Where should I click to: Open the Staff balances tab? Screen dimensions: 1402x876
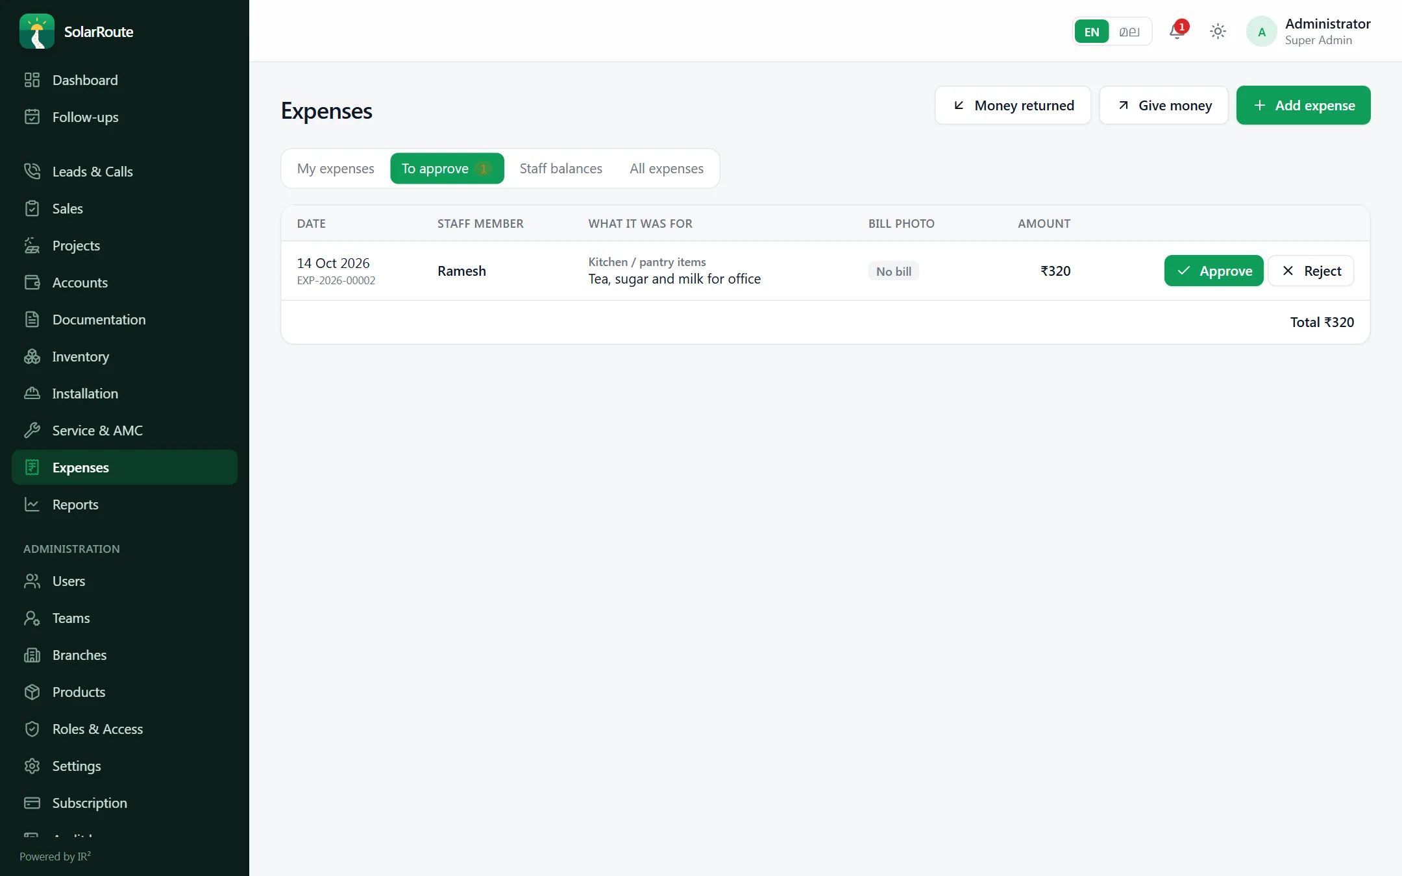tap(561, 168)
